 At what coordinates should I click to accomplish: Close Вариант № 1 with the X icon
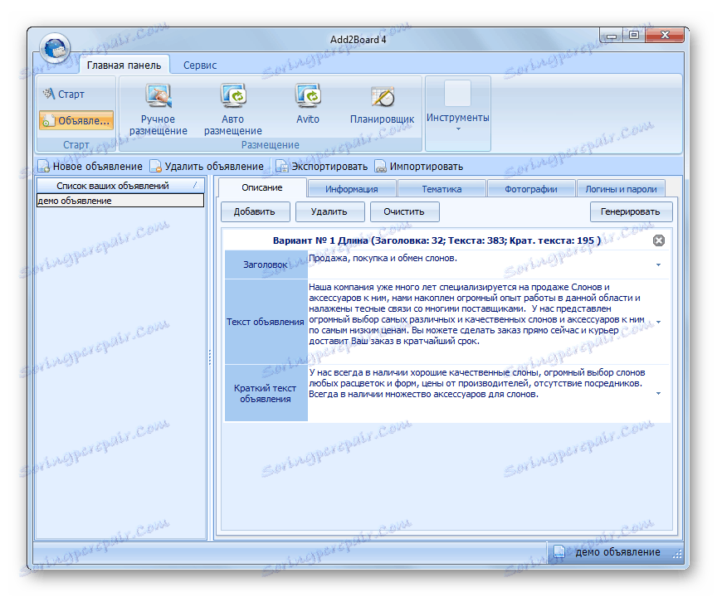(658, 240)
